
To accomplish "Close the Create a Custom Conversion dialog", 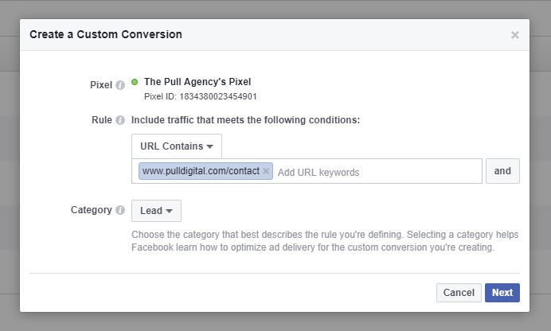I will [x=515, y=35].
